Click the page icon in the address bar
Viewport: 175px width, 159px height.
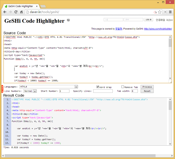point(27,12)
